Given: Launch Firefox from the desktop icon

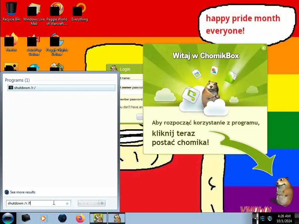Looking at the screenshot, I should click(x=11, y=42).
